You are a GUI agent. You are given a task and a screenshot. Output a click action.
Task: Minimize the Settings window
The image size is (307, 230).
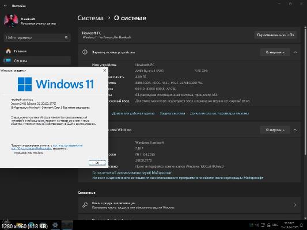point(279,3)
